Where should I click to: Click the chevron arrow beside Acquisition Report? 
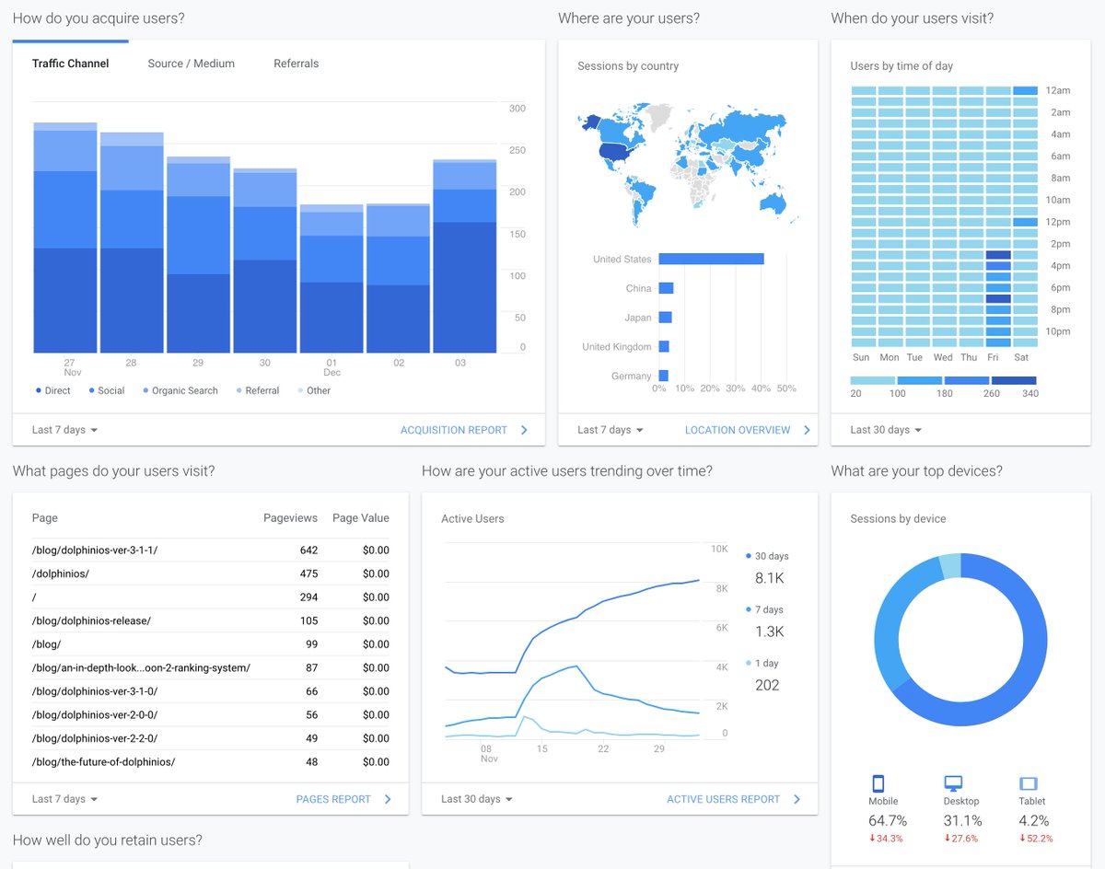pos(523,430)
